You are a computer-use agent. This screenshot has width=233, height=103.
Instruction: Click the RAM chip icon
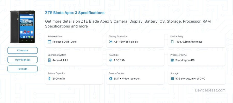tap(111, 60)
